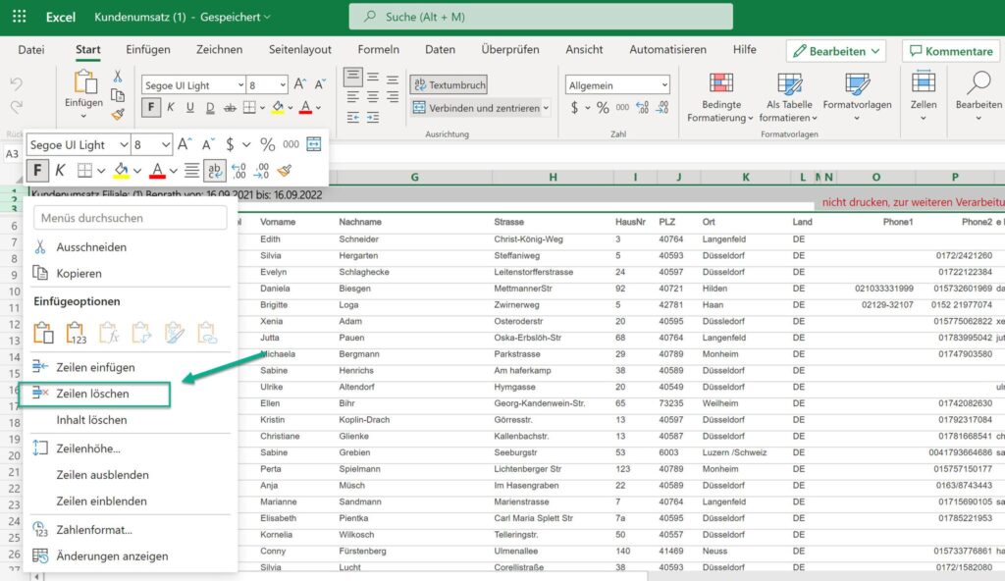Click the Suche search box

click(540, 17)
